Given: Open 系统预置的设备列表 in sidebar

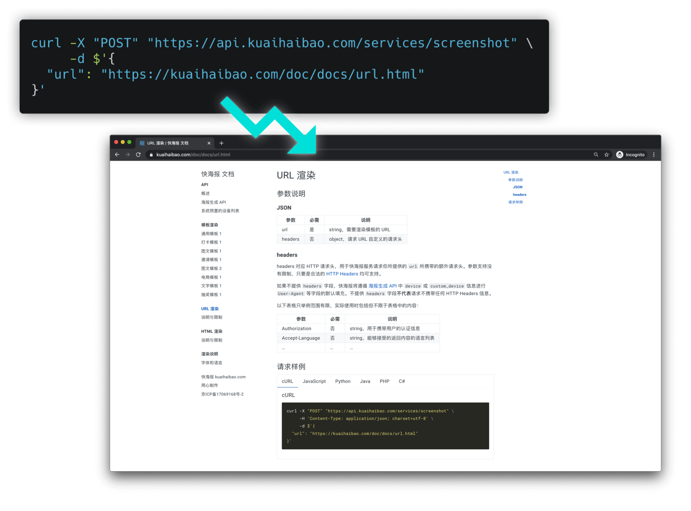Looking at the screenshot, I should coord(220,211).
